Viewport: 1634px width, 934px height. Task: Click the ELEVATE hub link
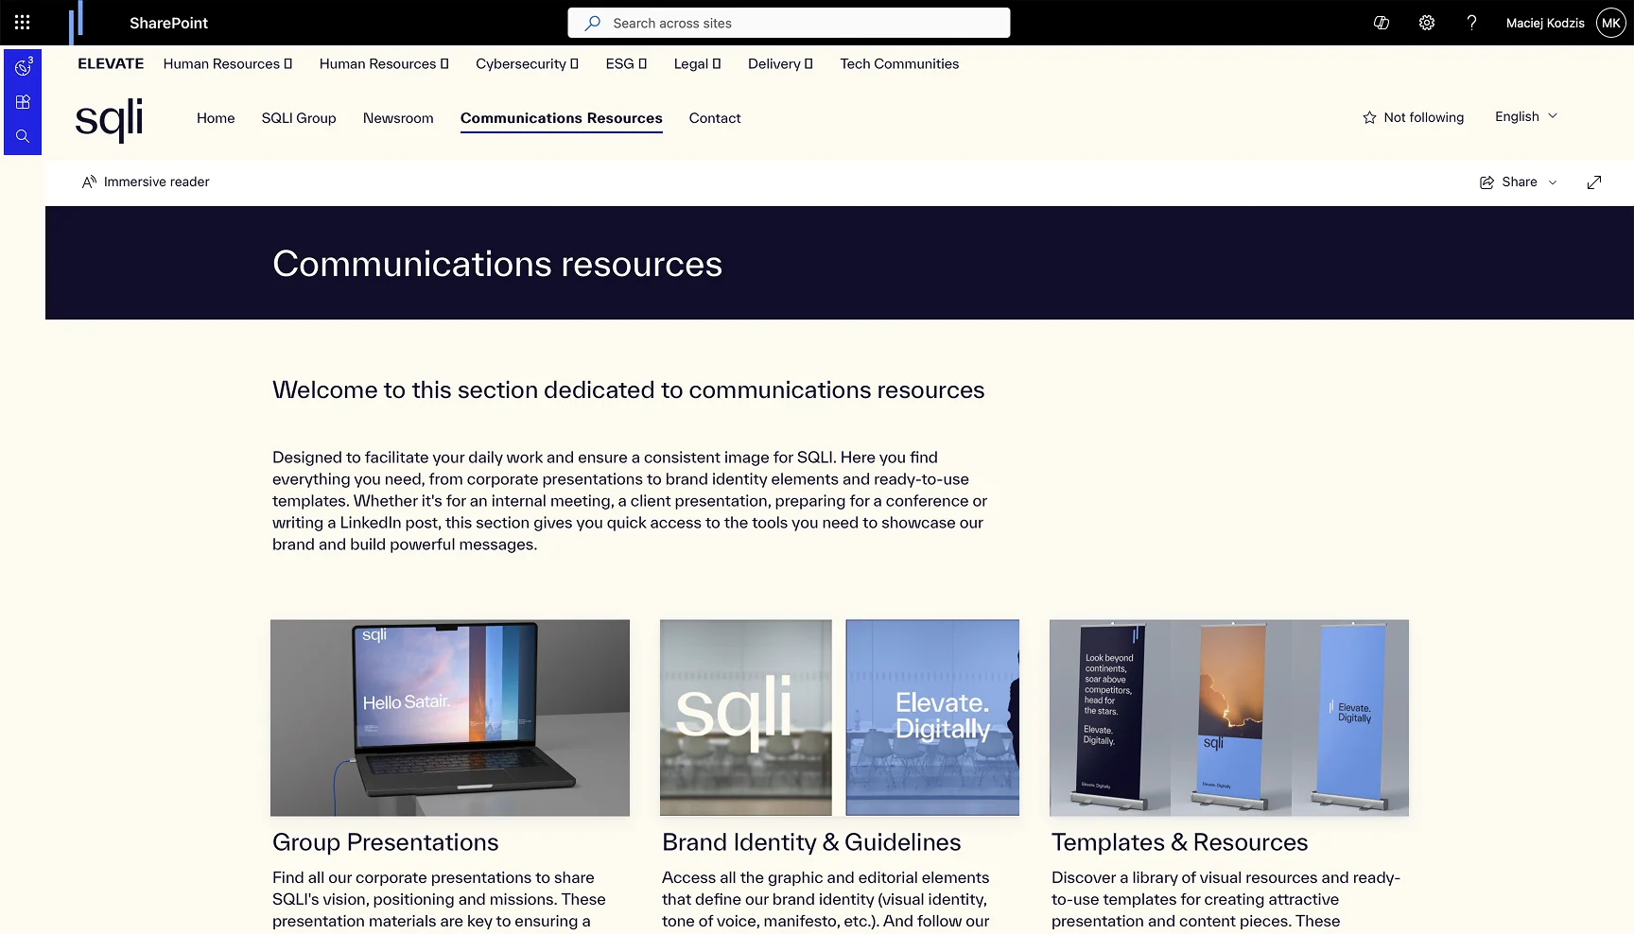point(111,63)
